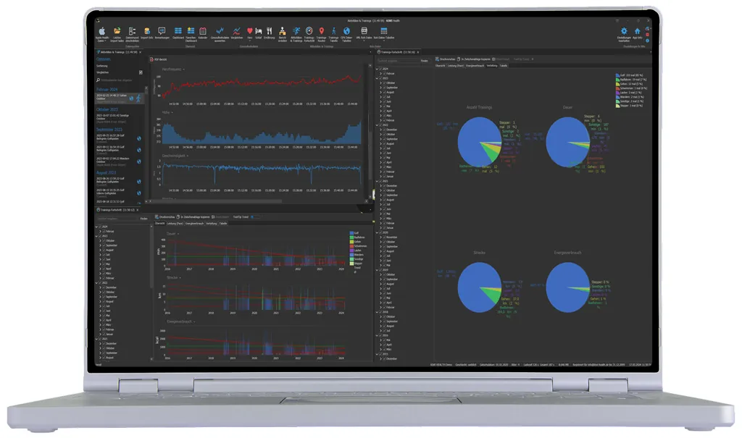The height and width of the screenshot is (438, 742).
Task: Click Druckvorschau in the right panel
Action: 446,59
